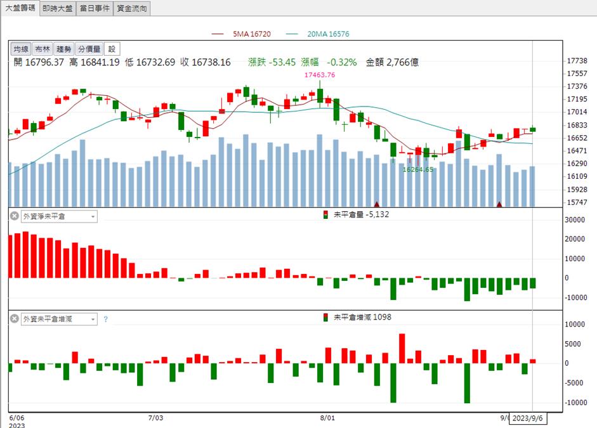The height and width of the screenshot is (428, 597).
Task: Switch to the 即時大盤 tab
Action: pyautogui.click(x=58, y=8)
